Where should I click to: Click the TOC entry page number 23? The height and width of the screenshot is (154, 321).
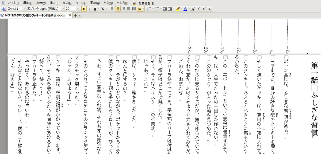tap(189, 50)
